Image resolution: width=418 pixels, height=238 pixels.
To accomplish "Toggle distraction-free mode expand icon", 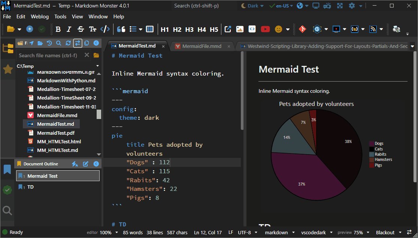I will [x=340, y=6].
